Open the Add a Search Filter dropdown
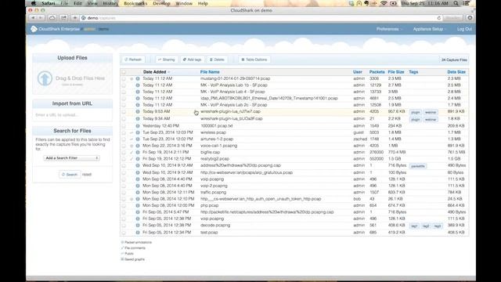Screen dimensions: 501x282 point(71,158)
